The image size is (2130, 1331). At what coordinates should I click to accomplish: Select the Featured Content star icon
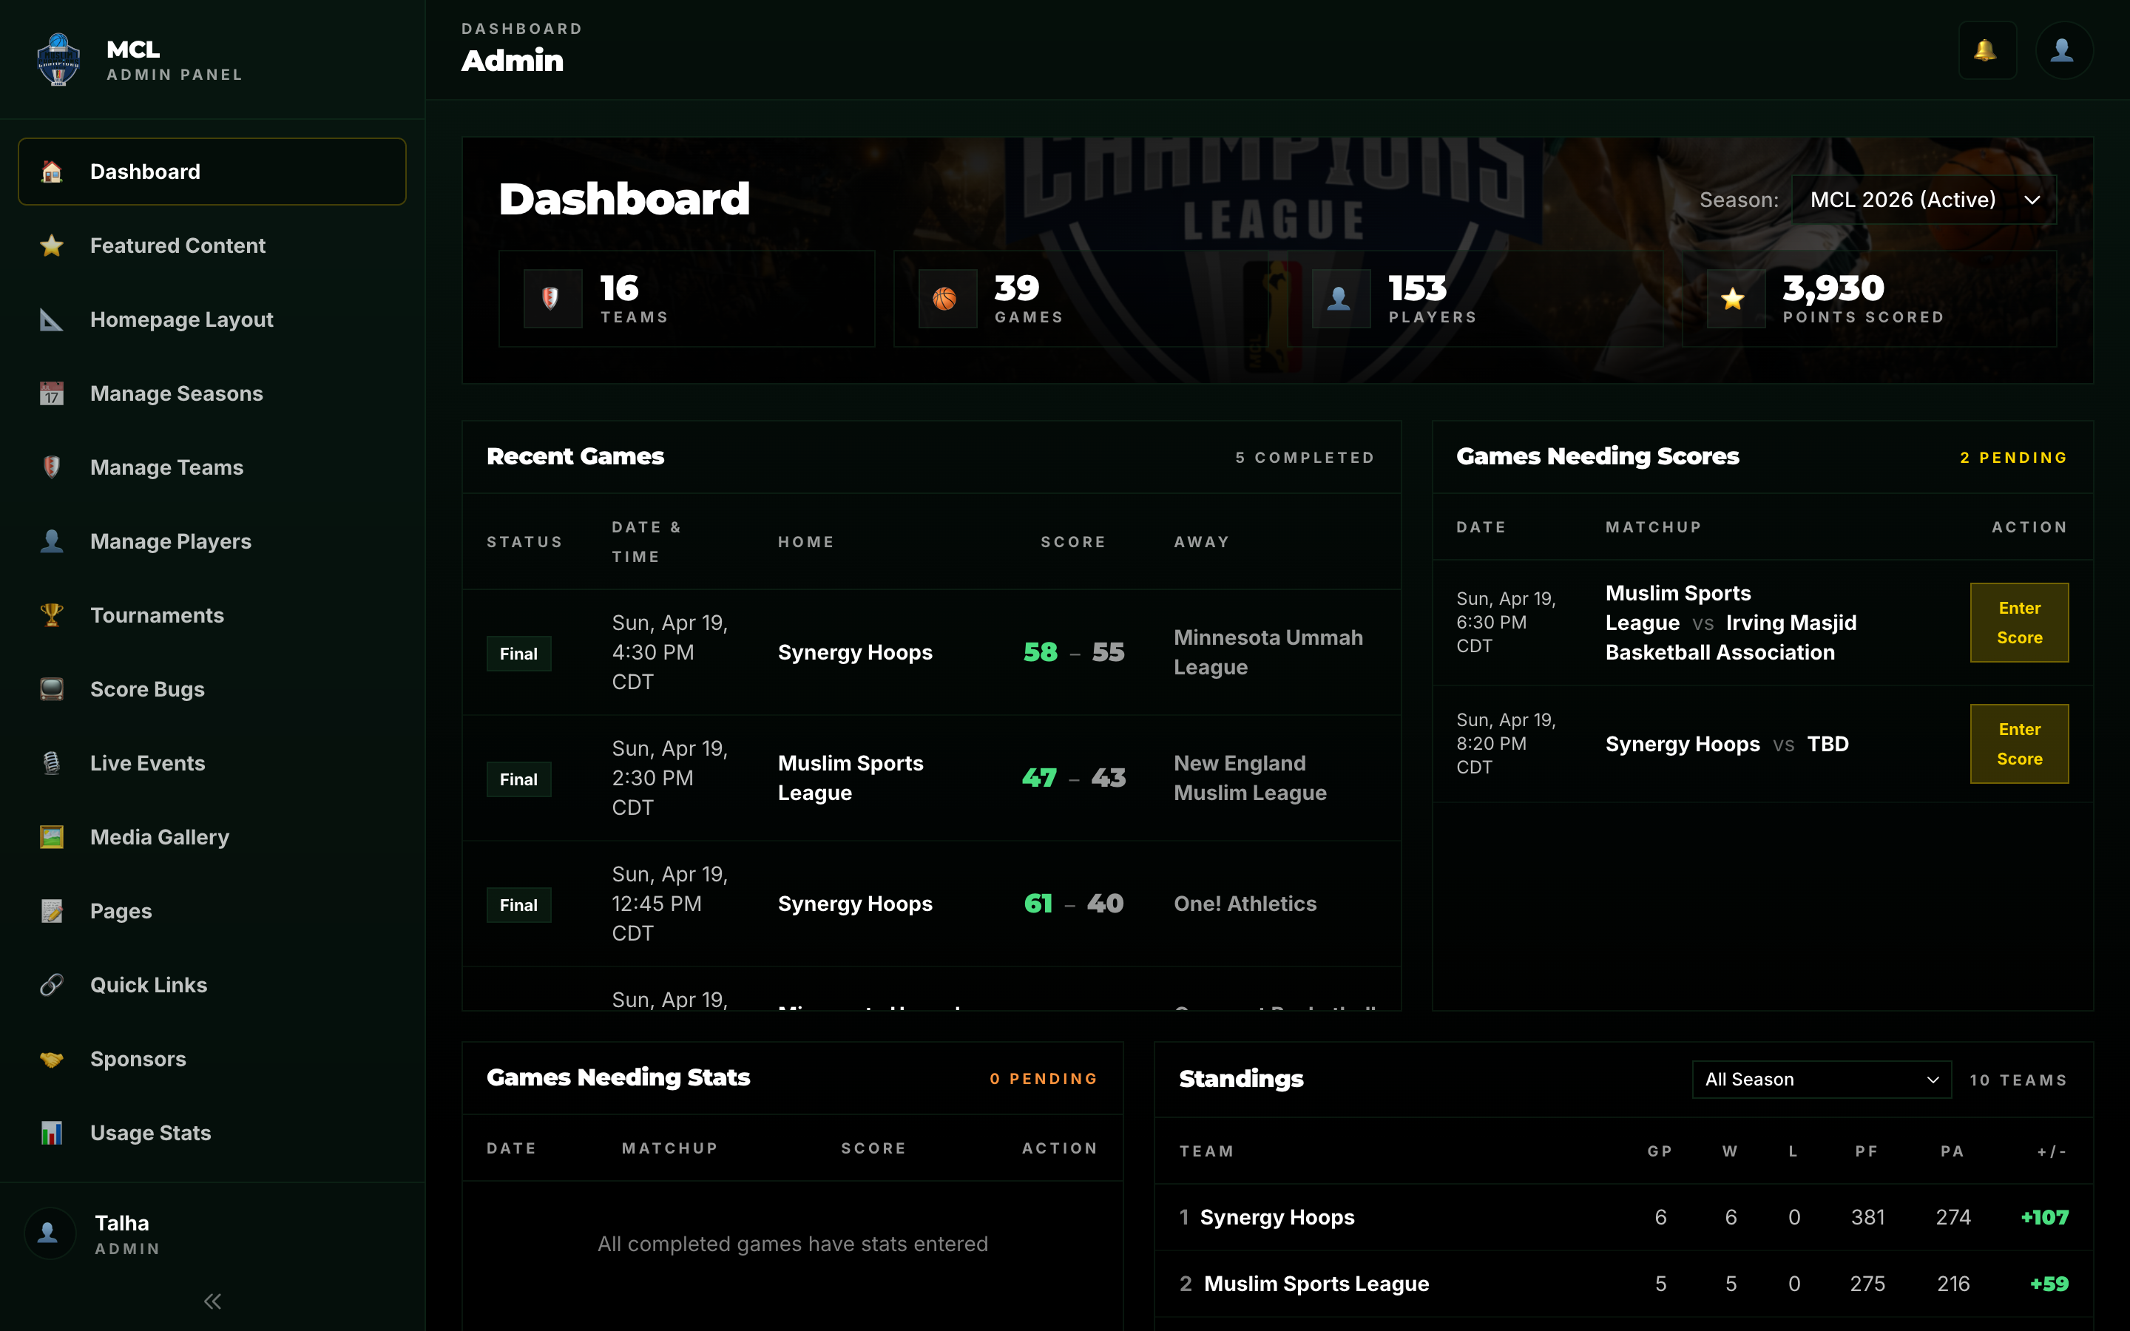[52, 245]
